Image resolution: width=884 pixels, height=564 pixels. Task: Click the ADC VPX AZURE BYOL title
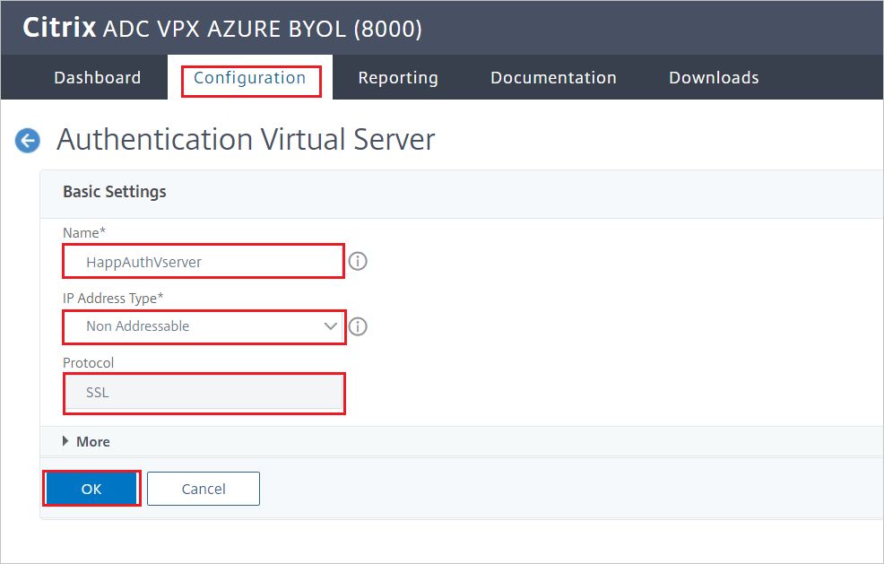pos(262,28)
